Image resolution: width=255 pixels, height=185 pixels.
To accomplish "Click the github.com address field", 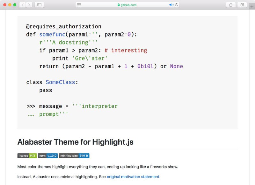I will point(127,5).
